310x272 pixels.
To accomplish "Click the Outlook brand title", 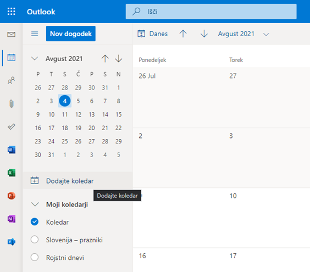I will click(41, 12).
